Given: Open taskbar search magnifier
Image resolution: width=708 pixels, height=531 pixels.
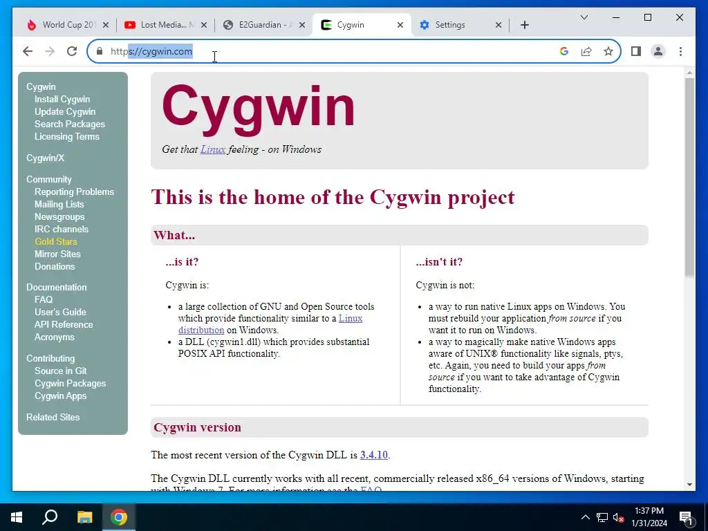Looking at the screenshot, I should 50,517.
